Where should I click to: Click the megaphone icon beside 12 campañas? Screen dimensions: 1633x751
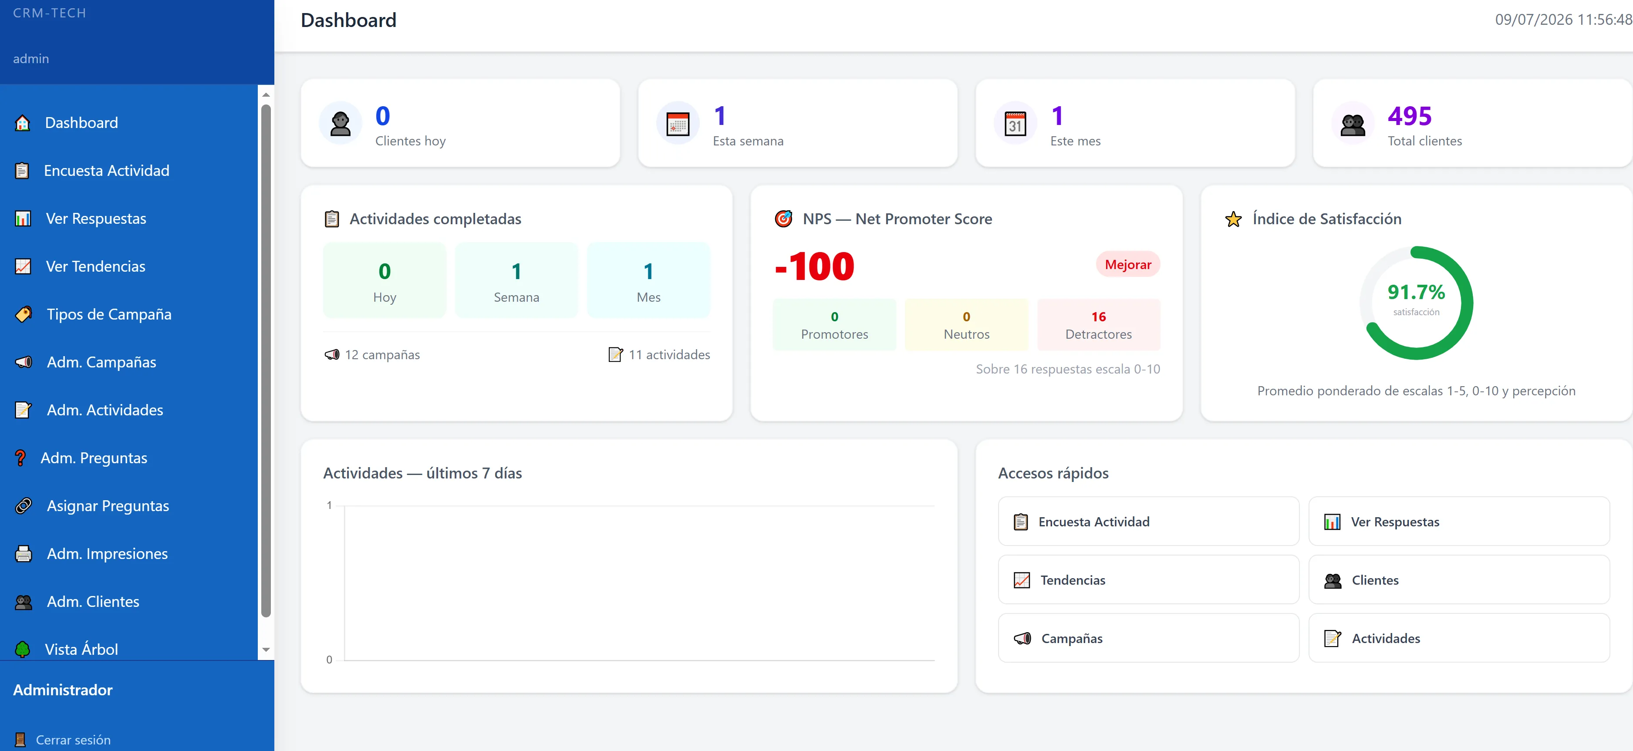(331, 354)
